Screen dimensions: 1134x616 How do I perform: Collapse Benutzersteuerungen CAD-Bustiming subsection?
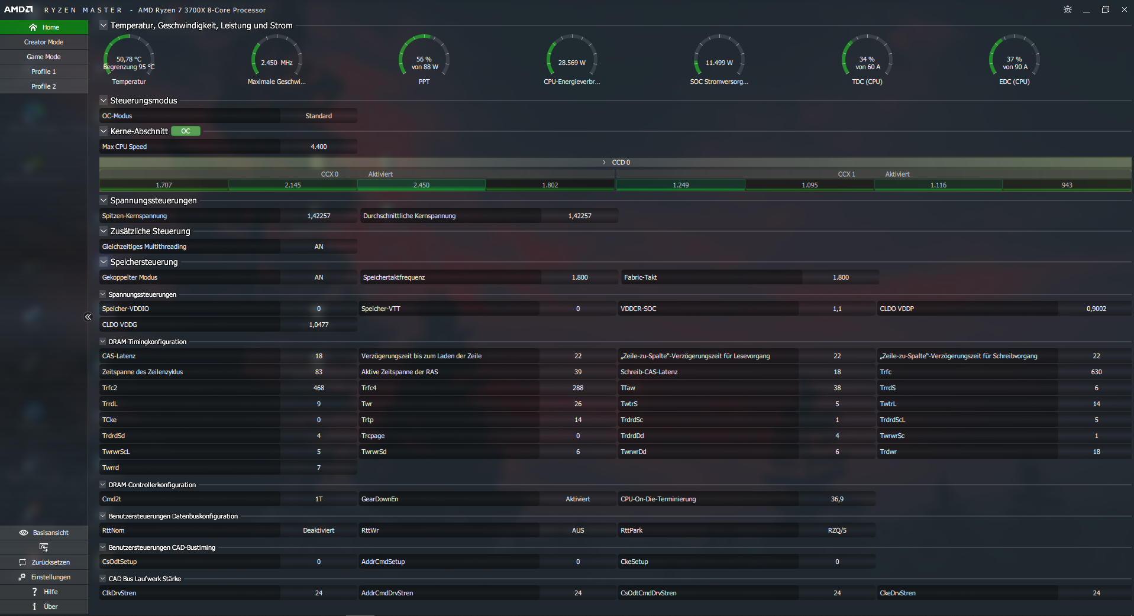[x=103, y=547]
